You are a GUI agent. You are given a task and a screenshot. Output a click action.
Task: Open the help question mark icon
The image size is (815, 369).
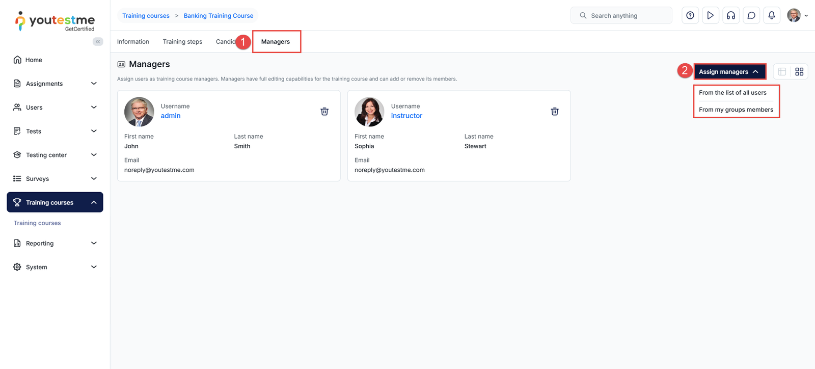pos(690,16)
